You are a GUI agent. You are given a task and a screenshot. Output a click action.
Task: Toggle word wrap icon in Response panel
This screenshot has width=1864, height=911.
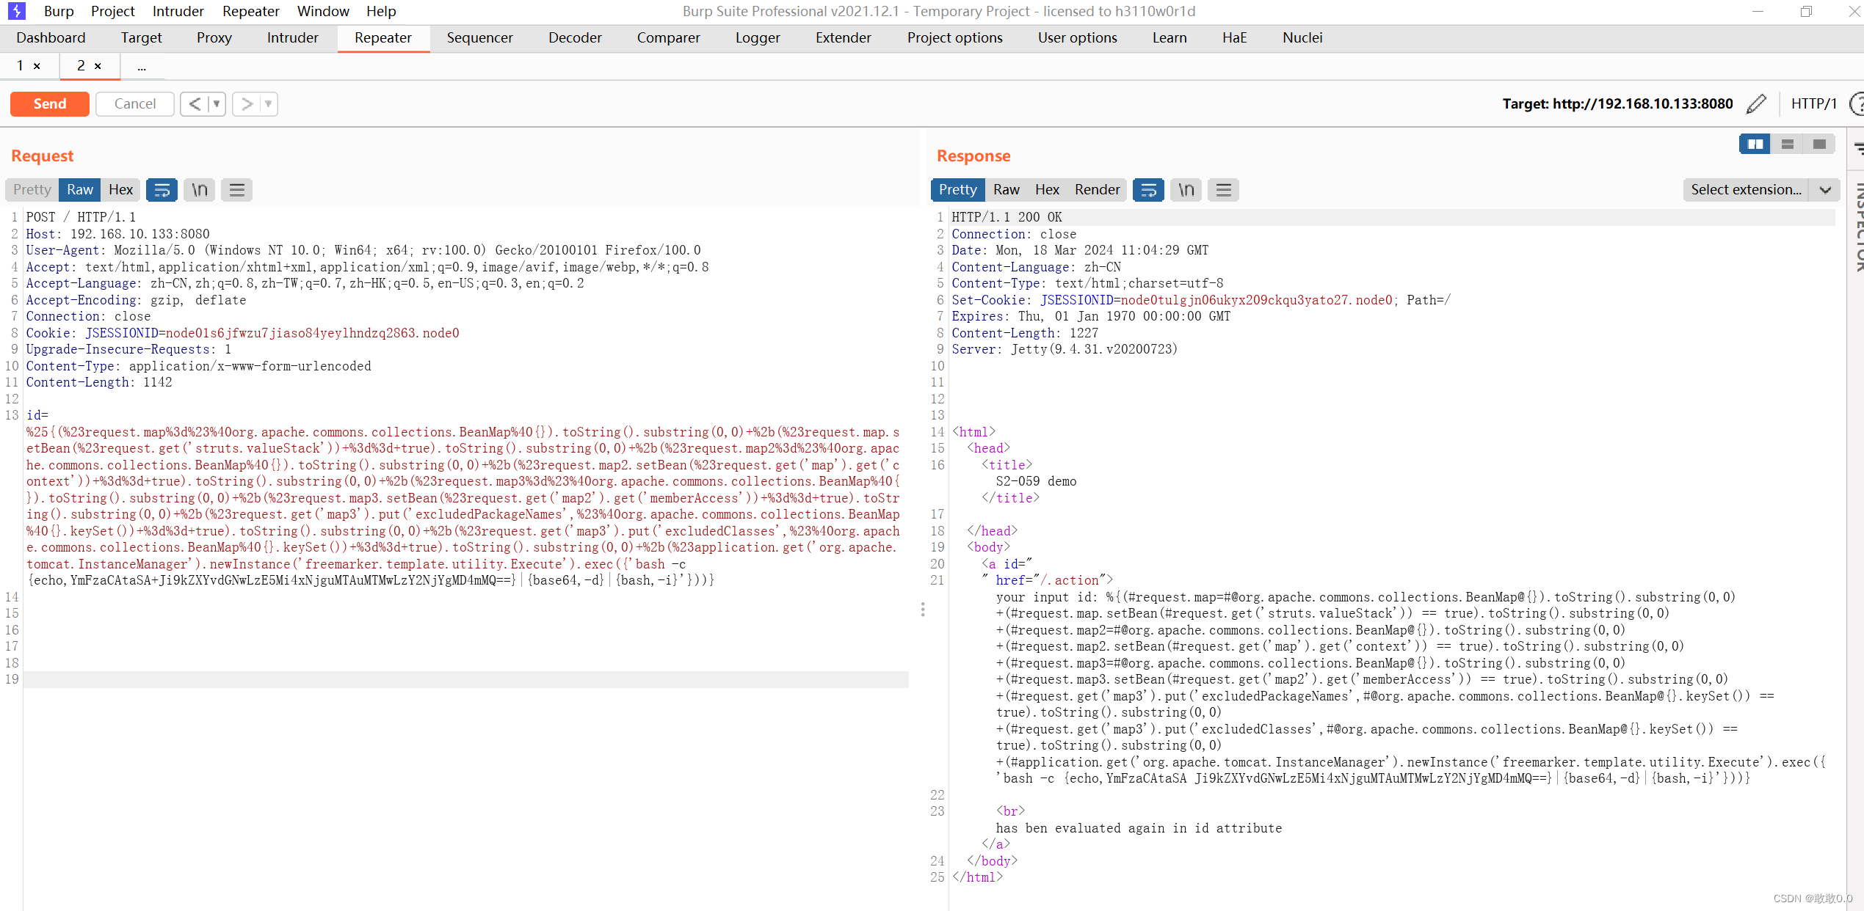click(x=1148, y=190)
